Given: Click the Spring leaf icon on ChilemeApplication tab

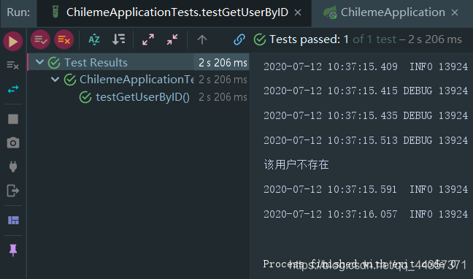Looking at the screenshot, I should point(330,12).
